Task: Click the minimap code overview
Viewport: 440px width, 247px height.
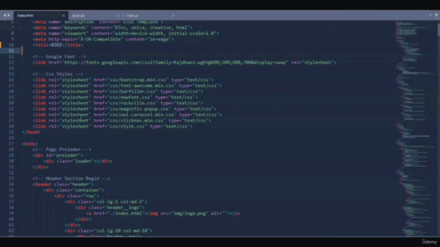Action: 415,128
